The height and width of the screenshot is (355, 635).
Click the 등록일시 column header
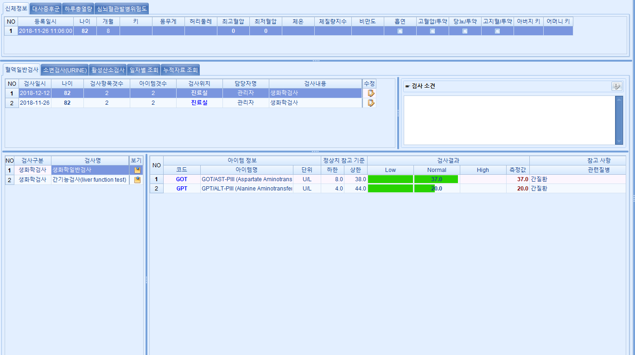point(45,21)
